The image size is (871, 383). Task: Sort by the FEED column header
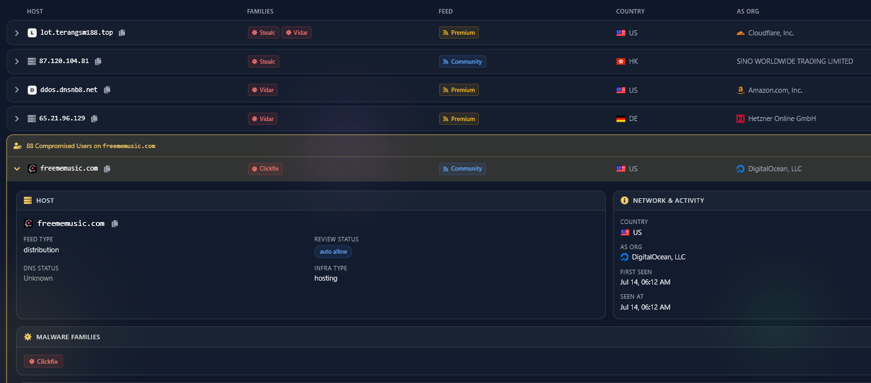pos(446,12)
